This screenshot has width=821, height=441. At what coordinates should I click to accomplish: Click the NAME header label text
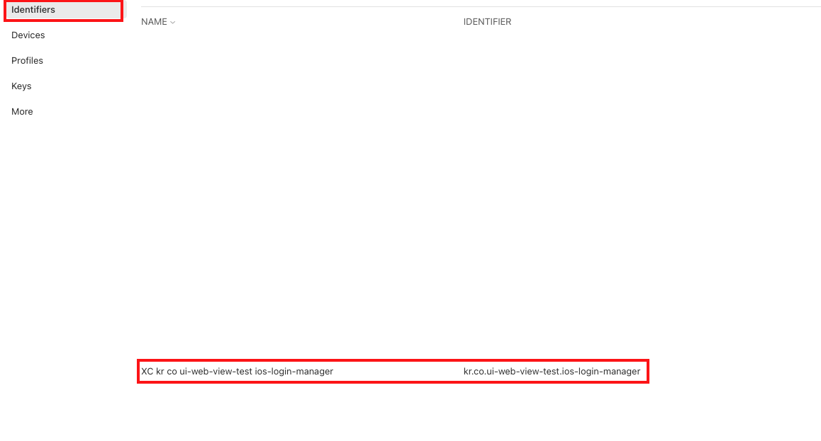[x=154, y=22]
